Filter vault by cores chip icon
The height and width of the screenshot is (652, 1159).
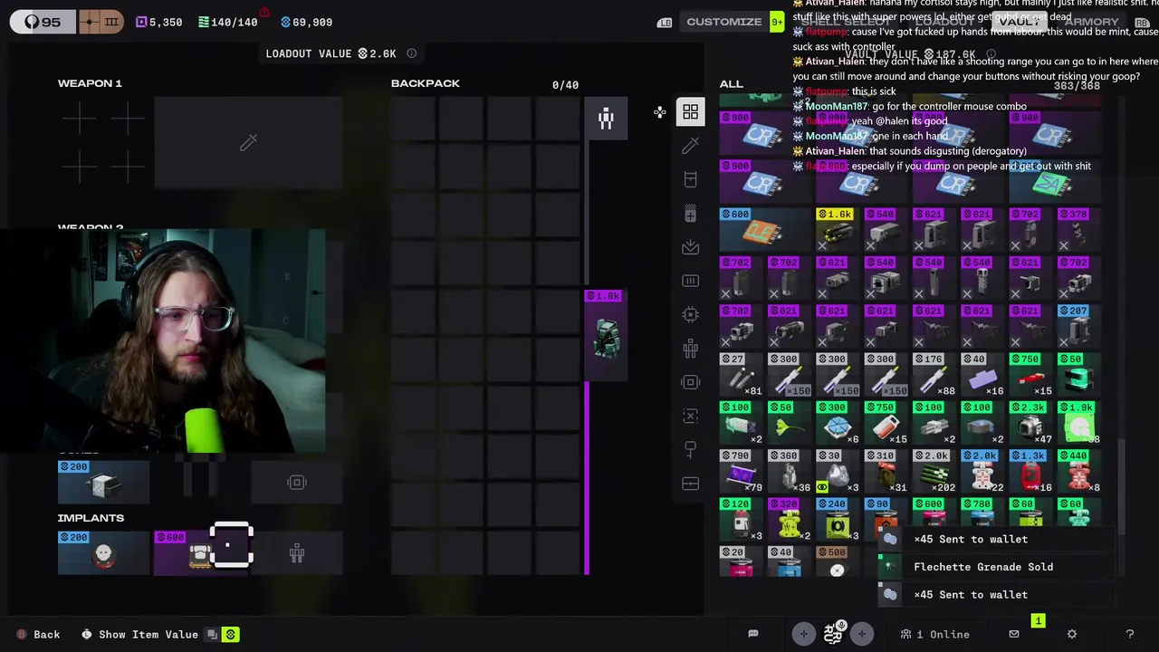[x=690, y=314]
